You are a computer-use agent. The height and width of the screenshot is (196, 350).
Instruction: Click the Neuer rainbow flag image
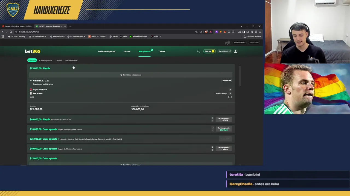[x=307, y=89]
